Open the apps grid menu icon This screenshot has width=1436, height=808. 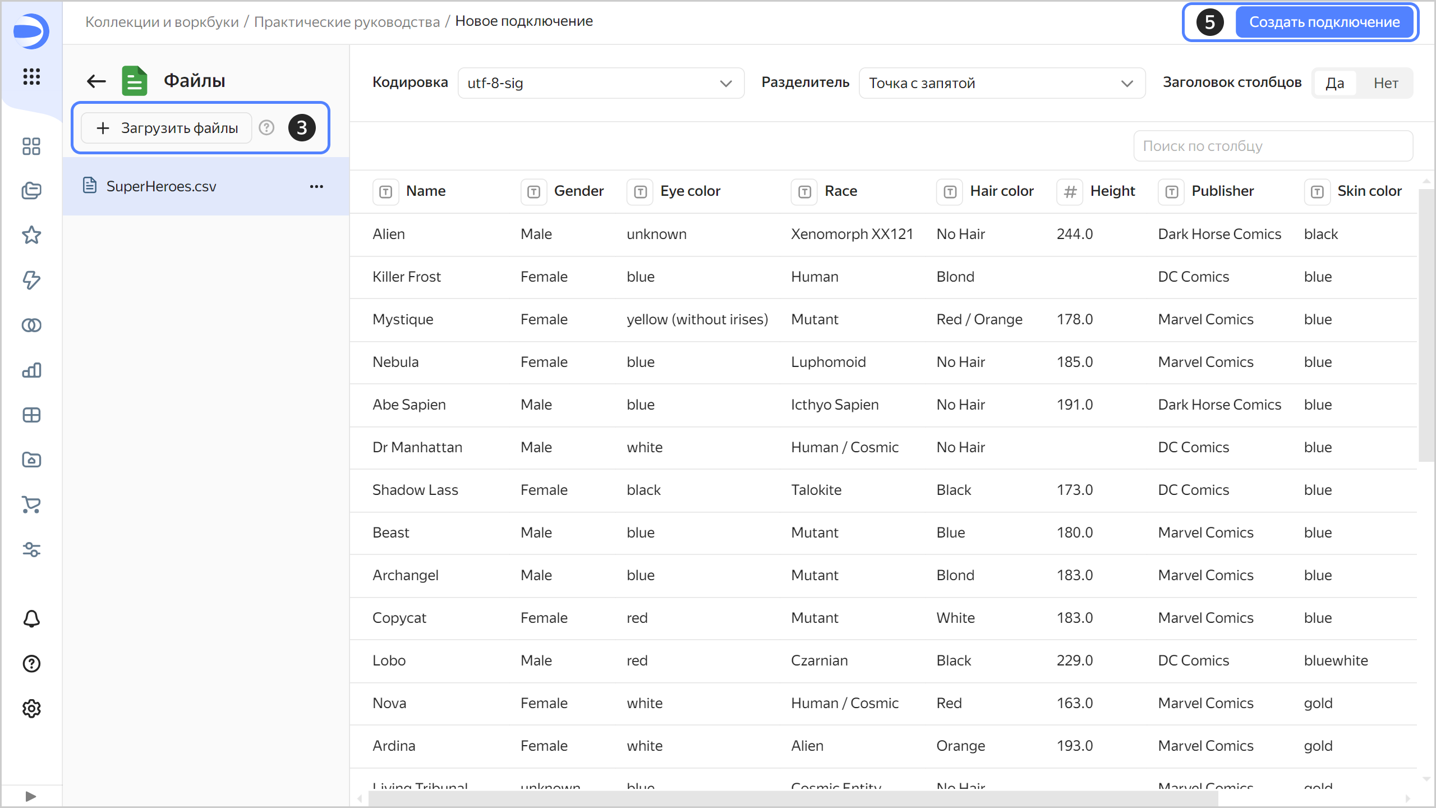(x=31, y=76)
